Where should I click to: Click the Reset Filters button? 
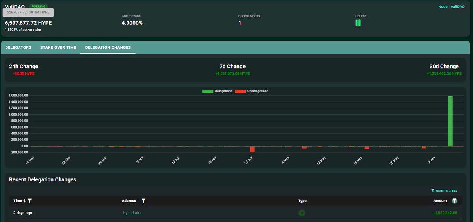click(444, 191)
